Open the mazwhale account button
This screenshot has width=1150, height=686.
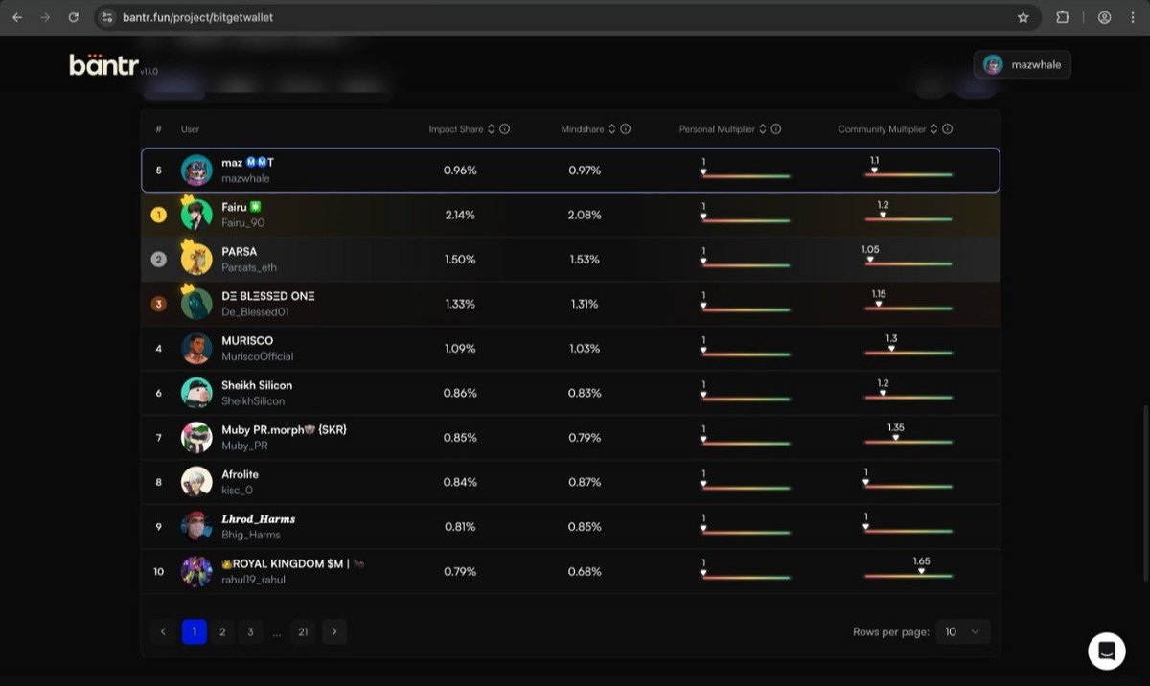pyautogui.click(x=1023, y=64)
